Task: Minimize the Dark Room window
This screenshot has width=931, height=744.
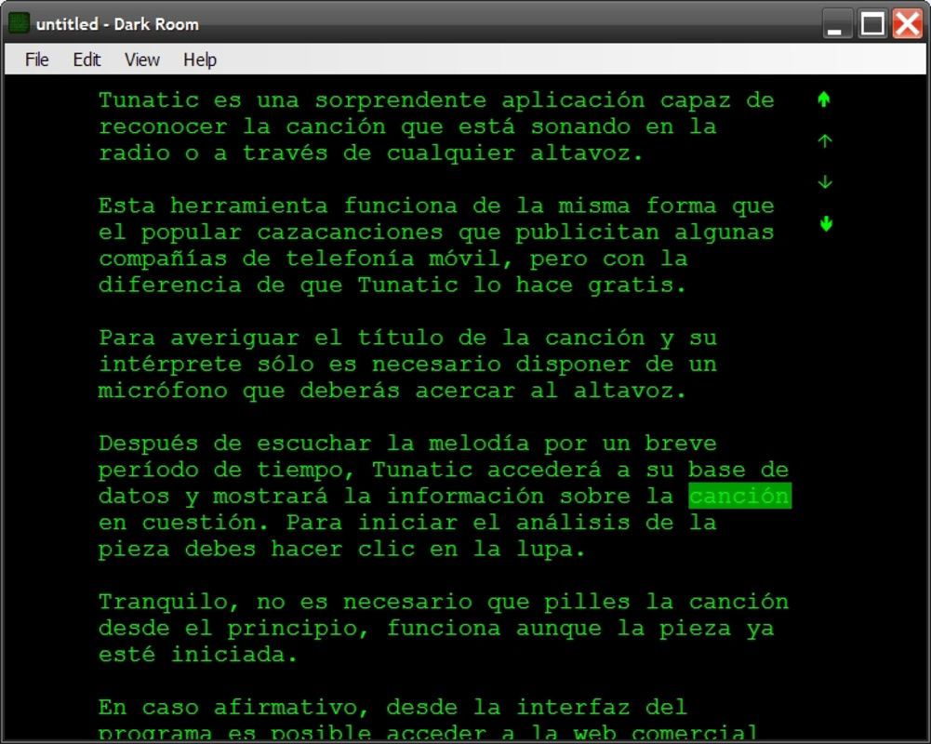Action: tap(838, 24)
